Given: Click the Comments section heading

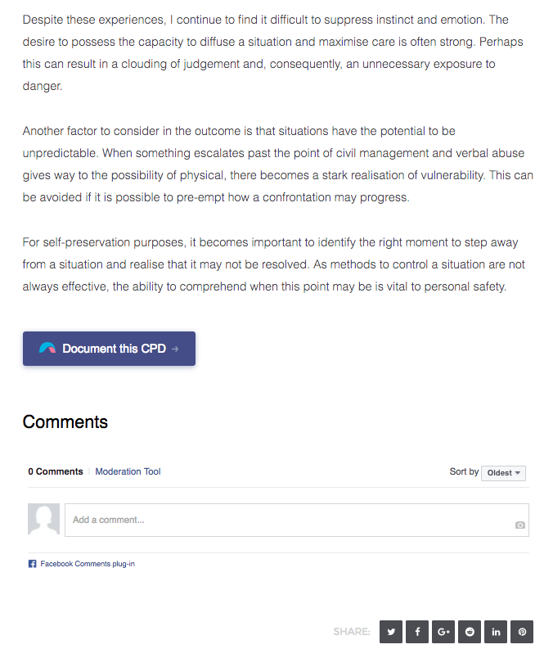Looking at the screenshot, I should click(x=65, y=422).
